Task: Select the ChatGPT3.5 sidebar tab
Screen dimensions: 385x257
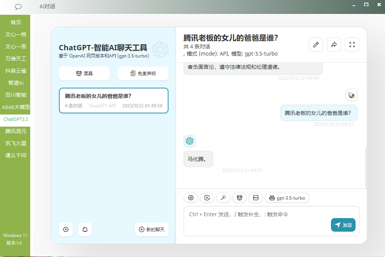Action: 15,119
